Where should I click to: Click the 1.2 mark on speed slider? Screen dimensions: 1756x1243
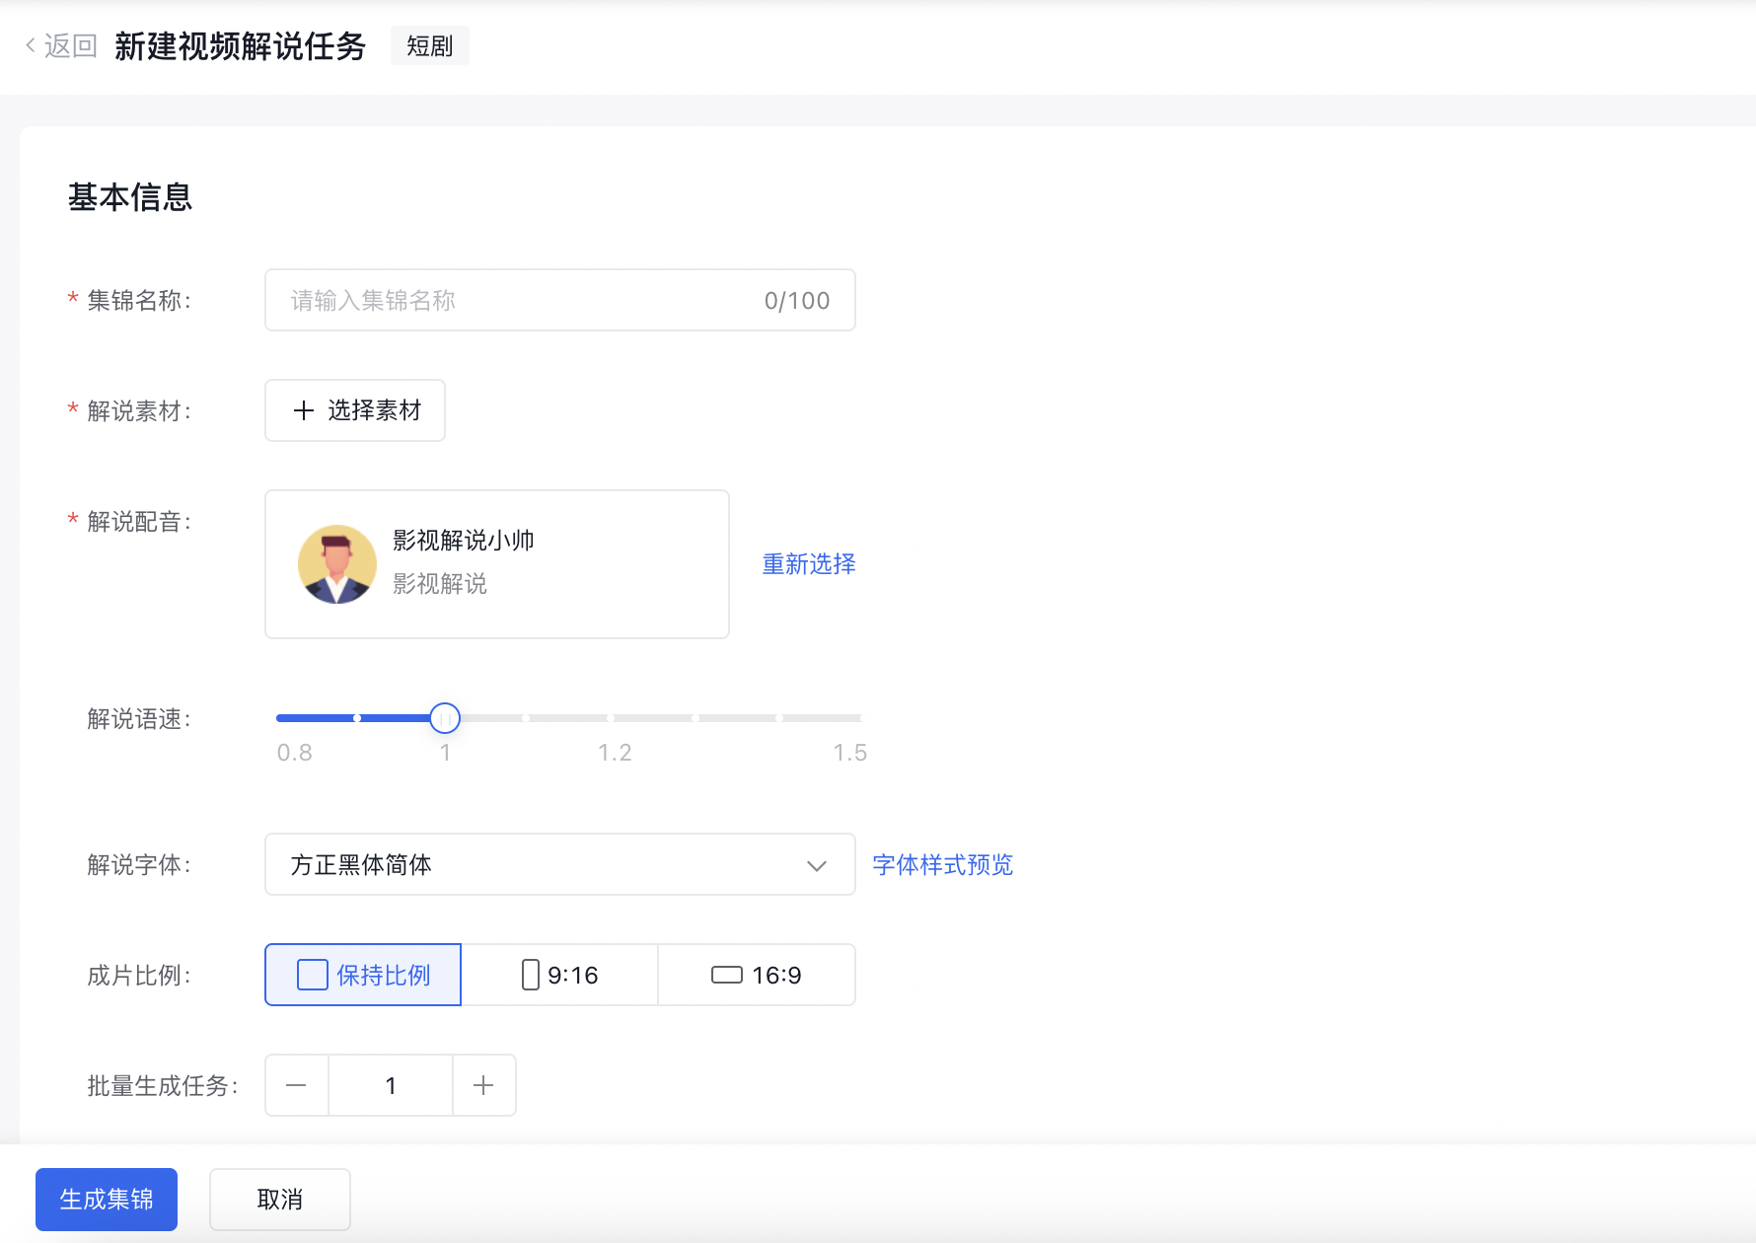click(x=612, y=718)
